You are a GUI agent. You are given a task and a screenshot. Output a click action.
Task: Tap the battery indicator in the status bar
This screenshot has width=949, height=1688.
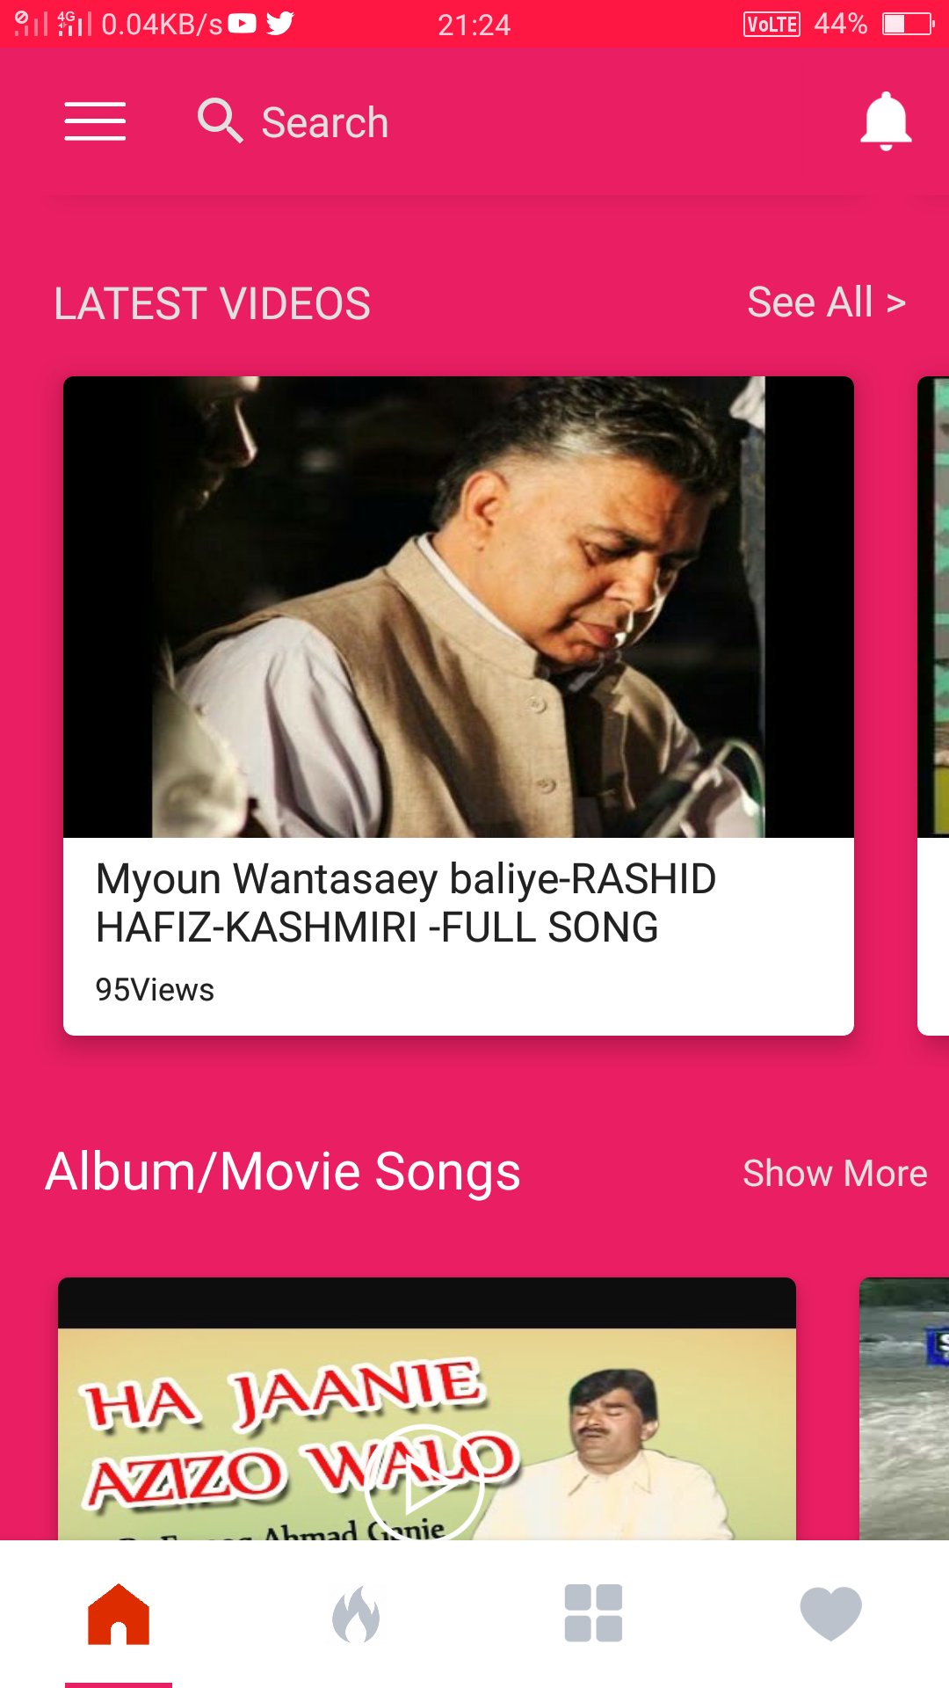pyautogui.click(x=908, y=24)
